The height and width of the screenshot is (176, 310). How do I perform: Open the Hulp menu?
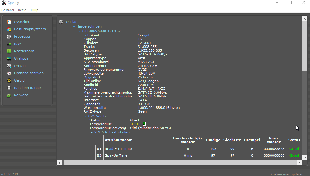[34, 10]
